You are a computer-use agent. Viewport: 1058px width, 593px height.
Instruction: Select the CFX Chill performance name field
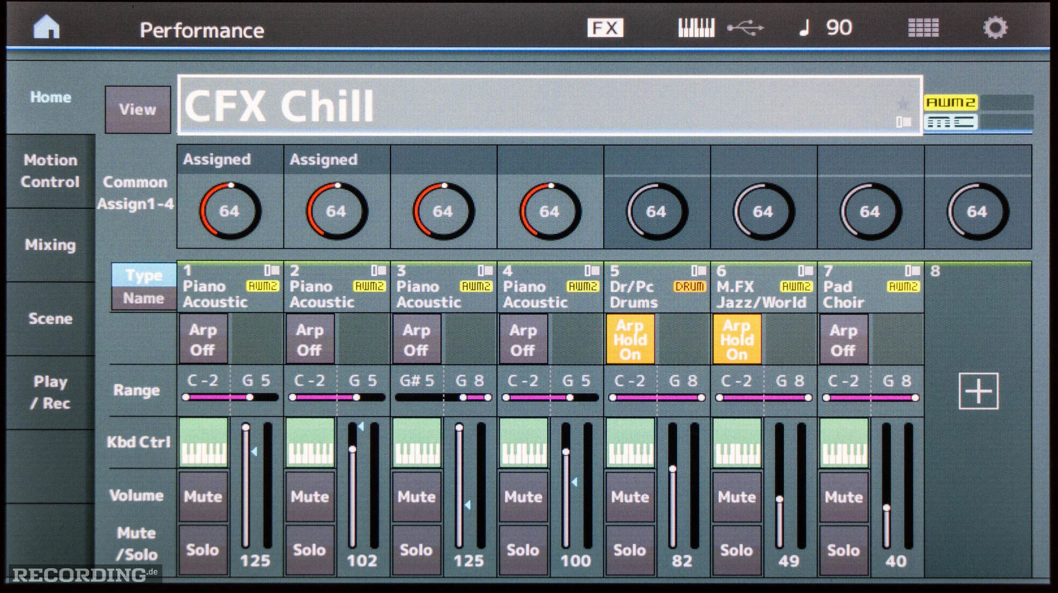550,105
